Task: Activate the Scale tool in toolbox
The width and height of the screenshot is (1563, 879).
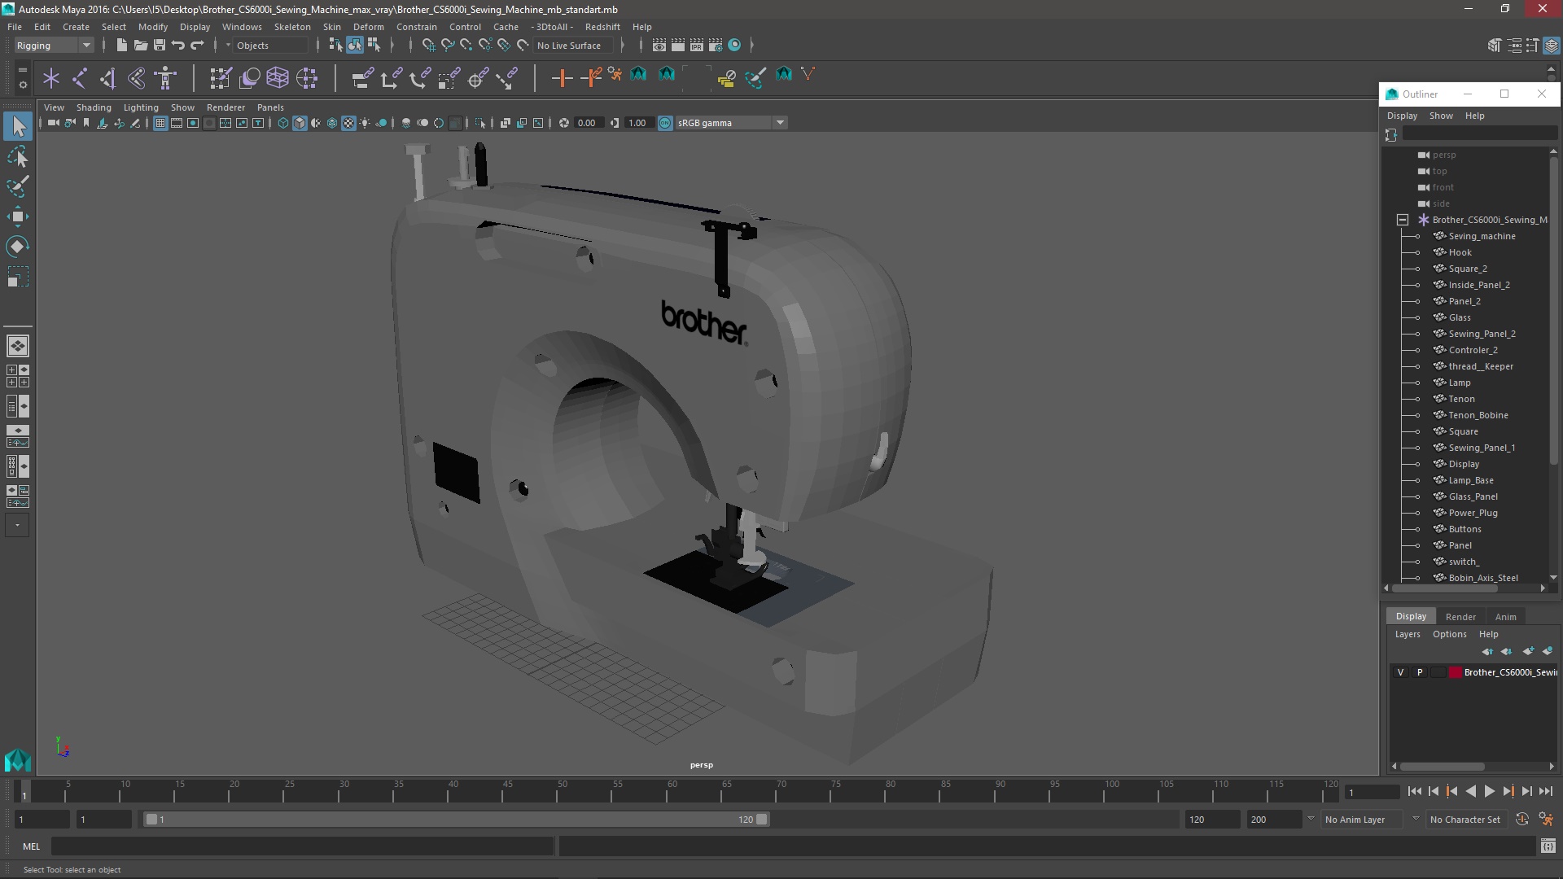Action: [x=18, y=277]
